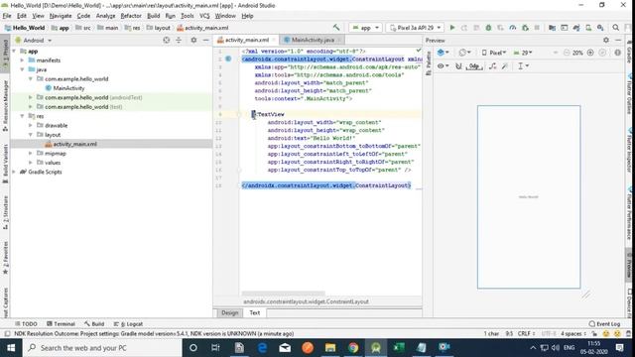This screenshot has height=357, width=635.
Task: Click layout breadcrumb in navigation bar
Action: tap(159, 28)
